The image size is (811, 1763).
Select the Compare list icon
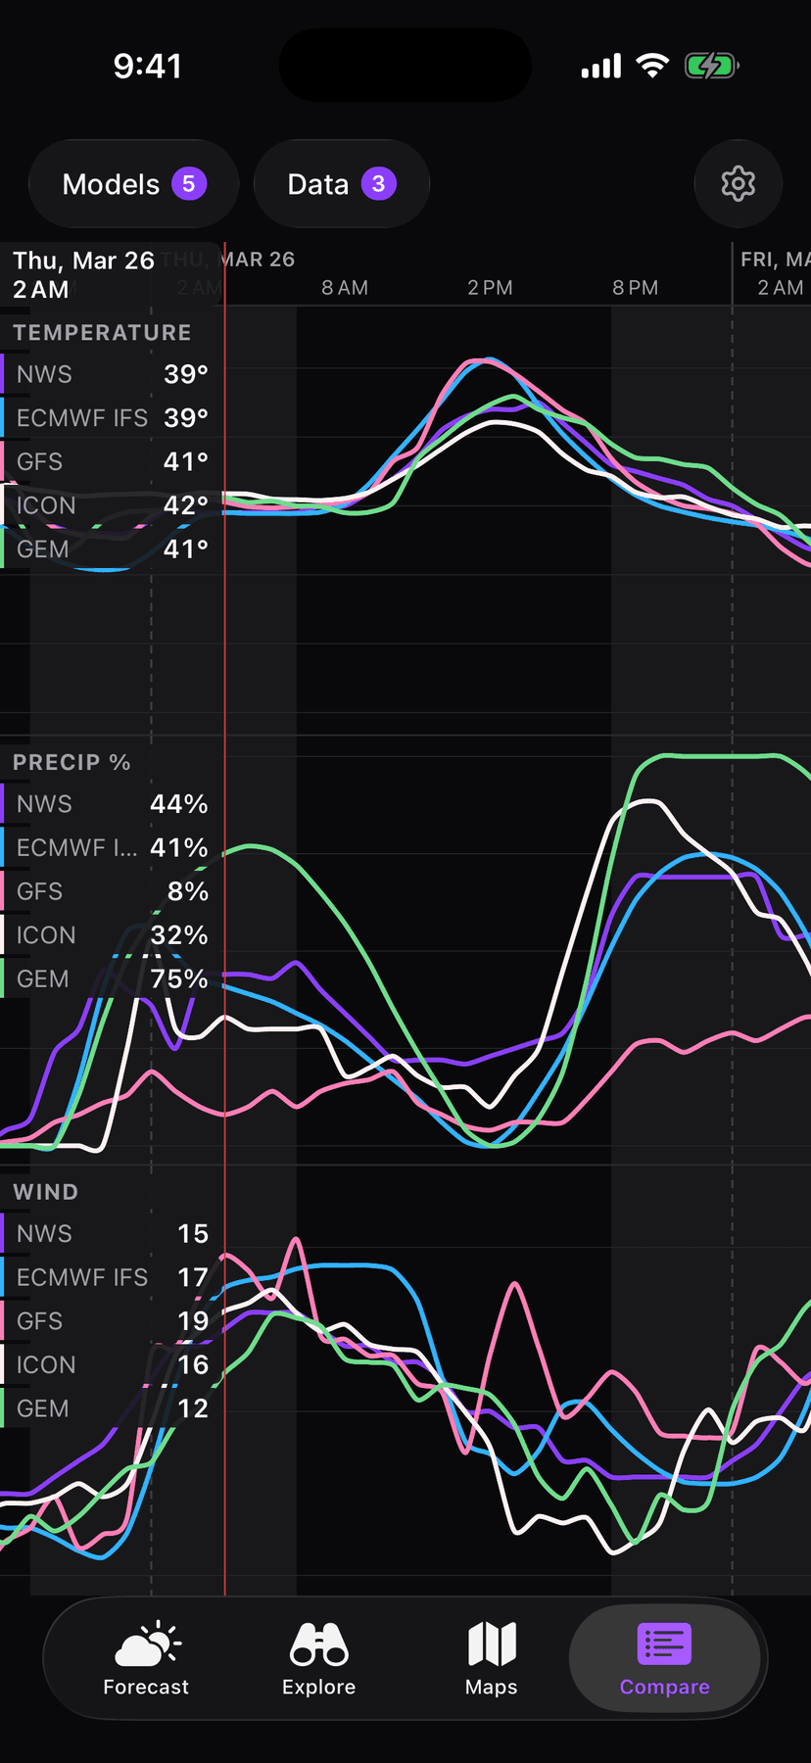pyautogui.click(x=664, y=1644)
